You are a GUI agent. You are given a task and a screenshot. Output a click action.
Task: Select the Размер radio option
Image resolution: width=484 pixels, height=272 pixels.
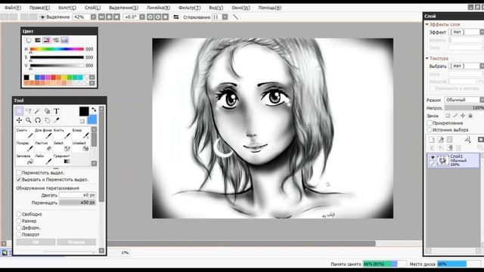pos(19,221)
